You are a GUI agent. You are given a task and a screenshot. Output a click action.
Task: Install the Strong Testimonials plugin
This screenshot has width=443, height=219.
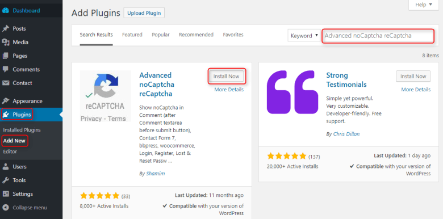413,76
